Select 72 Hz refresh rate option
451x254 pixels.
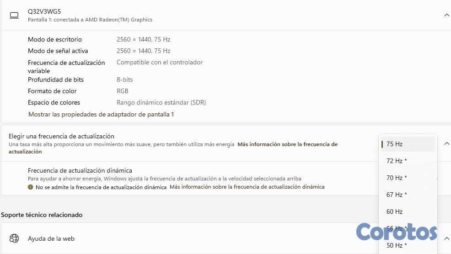pyautogui.click(x=396, y=161)
